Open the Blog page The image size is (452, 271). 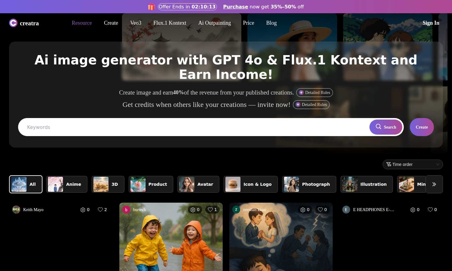pos(272,23)
